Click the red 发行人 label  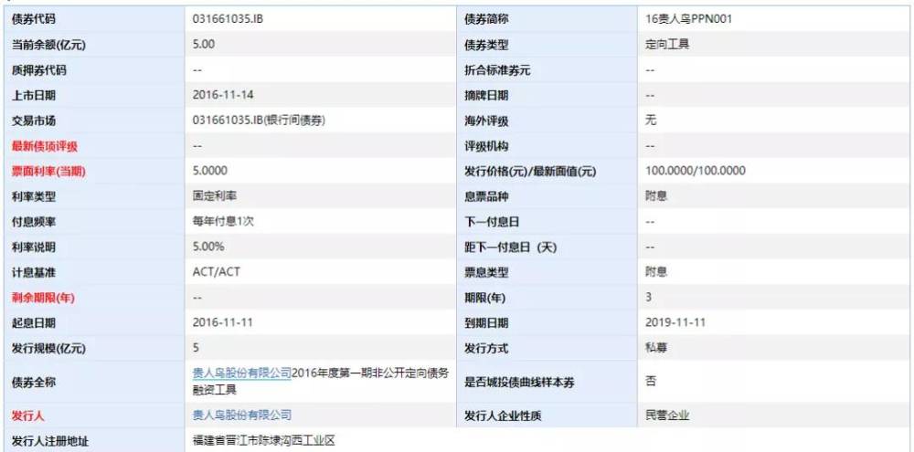click(x=28, y=416)
